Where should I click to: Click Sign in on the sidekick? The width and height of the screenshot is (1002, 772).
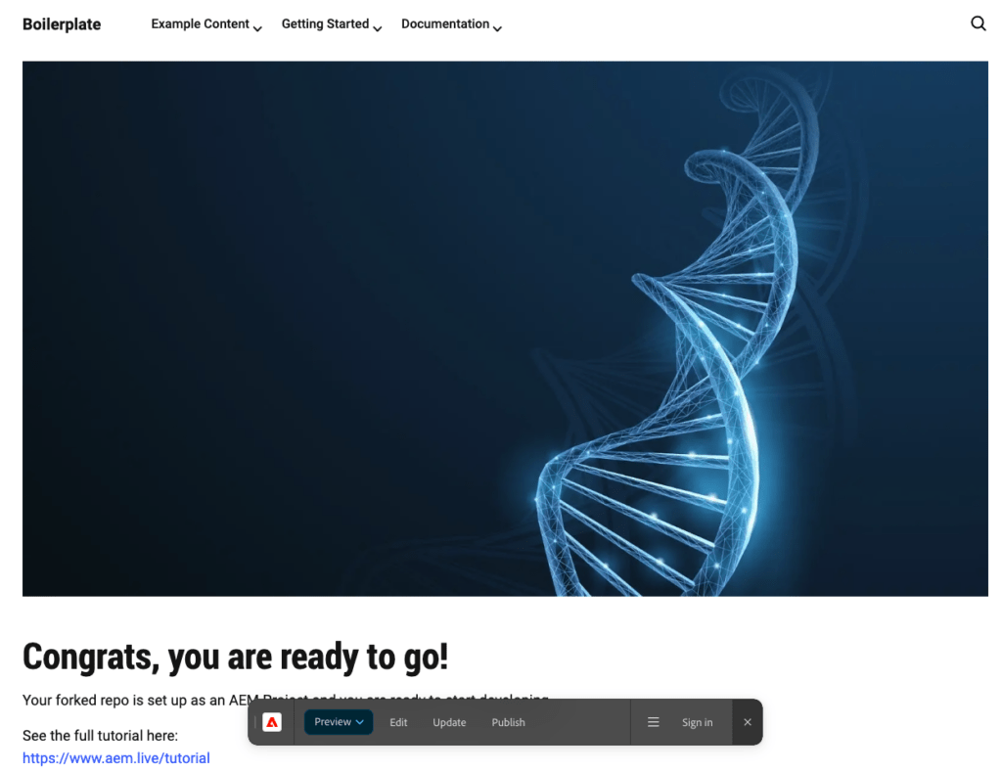697,722
